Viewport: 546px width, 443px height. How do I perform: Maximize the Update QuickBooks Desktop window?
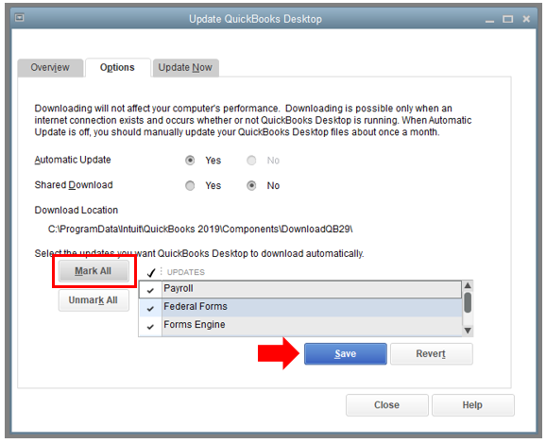coord(507,19)
